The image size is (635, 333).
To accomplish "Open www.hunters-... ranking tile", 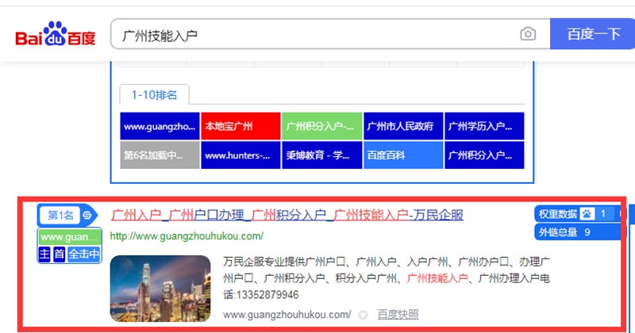I will (x=241, y=155).
